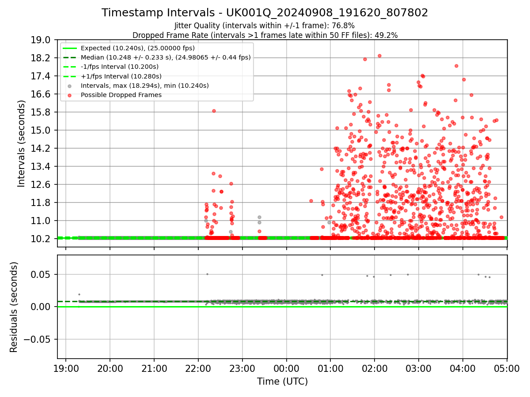The height and width of the screenshot is (397, 530).
Task: Click the gray marker beside the Intervals legend entry
Action: 70,86
